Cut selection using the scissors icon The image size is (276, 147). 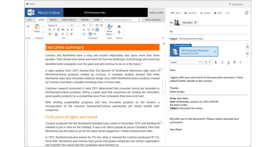pyautogui.click(x=43, y=27)
